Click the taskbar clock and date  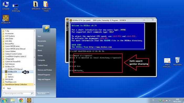click(x=177, y=100)
